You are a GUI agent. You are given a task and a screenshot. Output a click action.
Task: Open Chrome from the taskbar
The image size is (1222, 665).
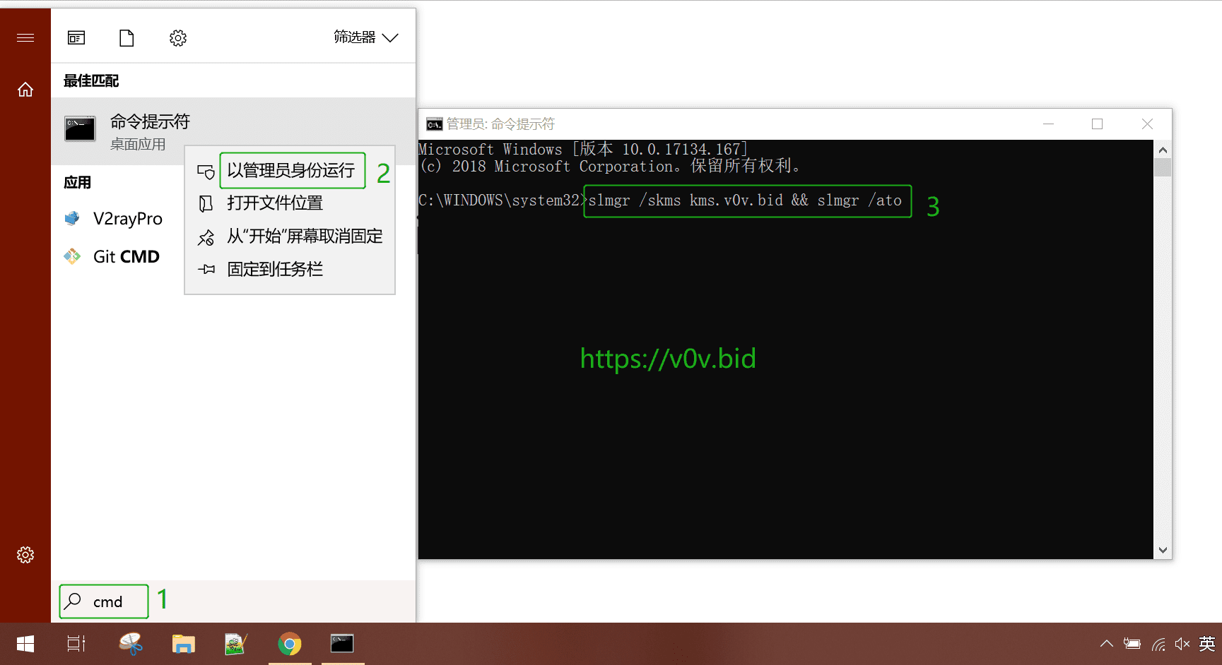(290, 644)
